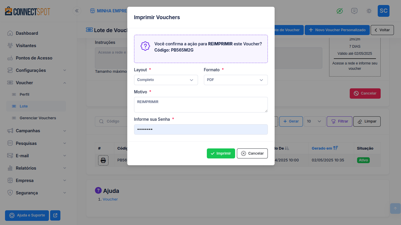Open page size dropdown showing 10
The image size is (401, 225).
click(314, 121)
